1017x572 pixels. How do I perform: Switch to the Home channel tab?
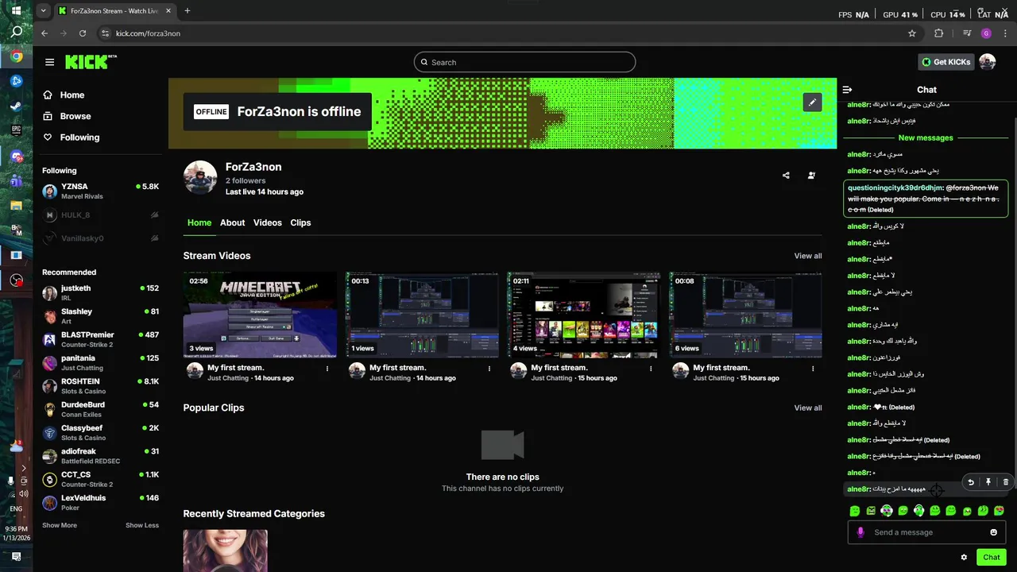199,223
